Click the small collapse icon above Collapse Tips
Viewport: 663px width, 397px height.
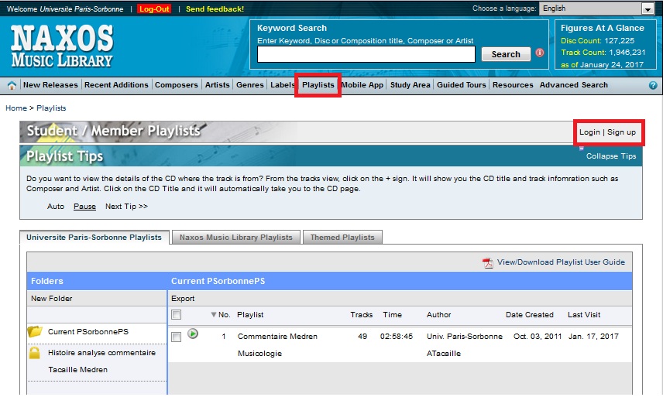(582, 149)
